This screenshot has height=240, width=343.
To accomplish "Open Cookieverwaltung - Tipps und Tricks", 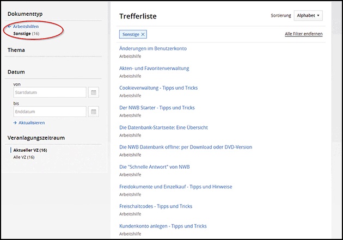I will [158, 88].
